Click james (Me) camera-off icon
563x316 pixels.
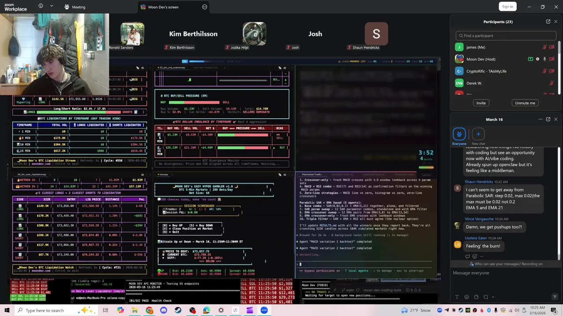tap(552, 47)
